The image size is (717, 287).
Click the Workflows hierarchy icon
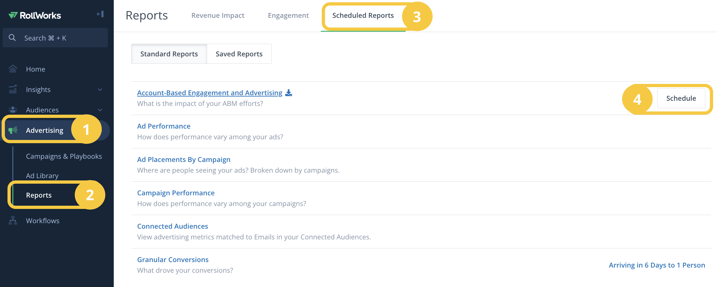tap(13, 221)
